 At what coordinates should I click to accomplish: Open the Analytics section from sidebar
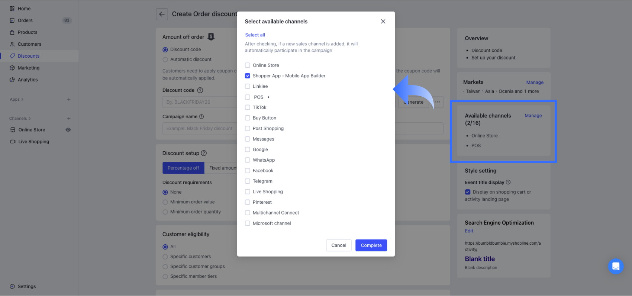pos(28,80)
